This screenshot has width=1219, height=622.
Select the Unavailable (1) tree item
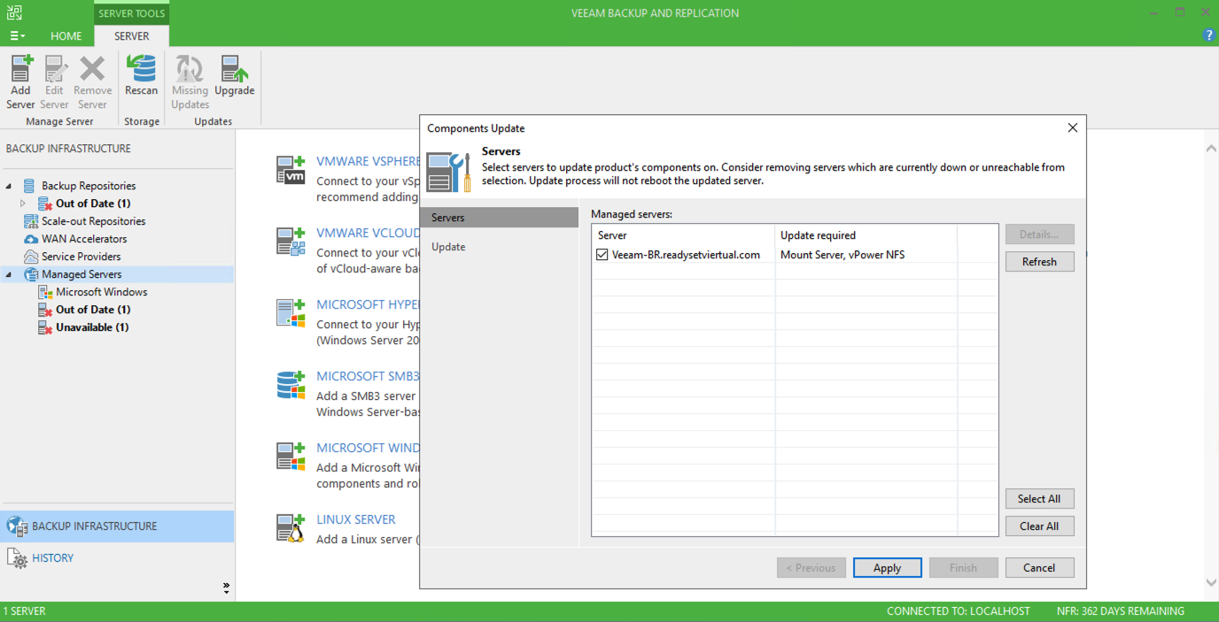(x=92, y=327)
